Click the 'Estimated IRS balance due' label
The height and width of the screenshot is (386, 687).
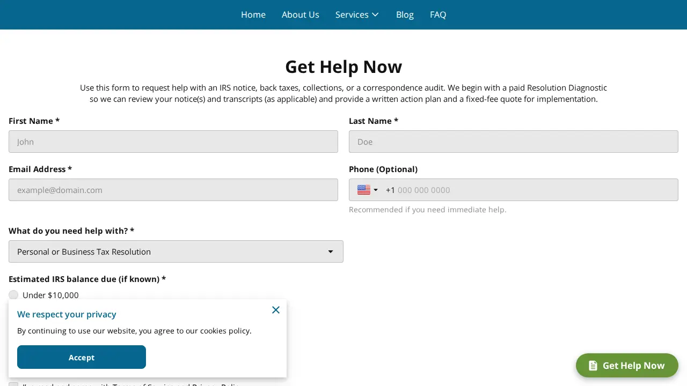point(87,279)
